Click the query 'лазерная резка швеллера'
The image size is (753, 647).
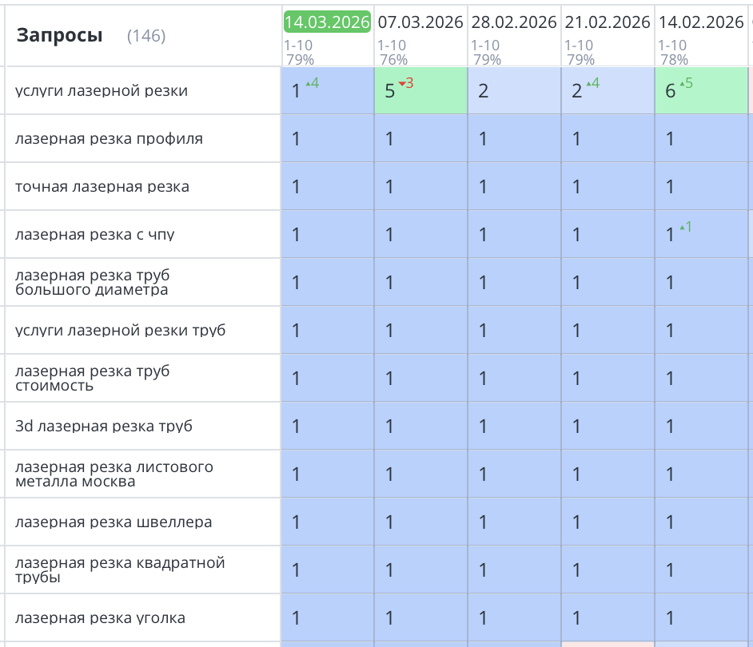click(114, 522)
